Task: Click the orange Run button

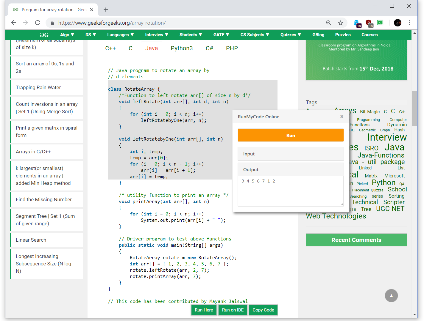Action: [x=291, y=135]
